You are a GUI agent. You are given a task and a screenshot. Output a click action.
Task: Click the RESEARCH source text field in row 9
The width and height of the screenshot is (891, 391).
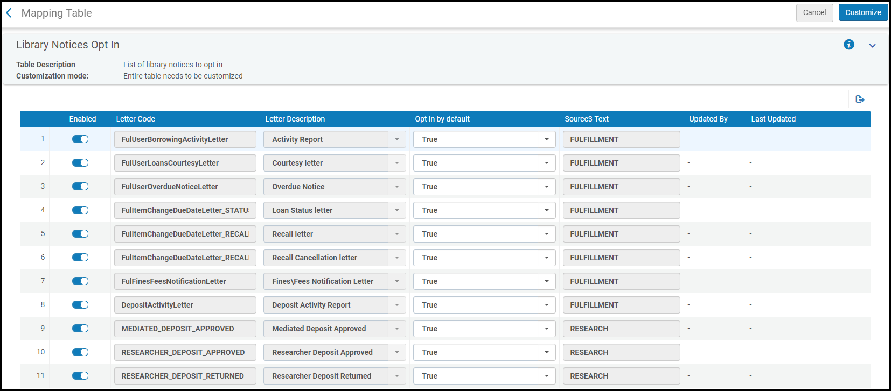coord(622,329)
